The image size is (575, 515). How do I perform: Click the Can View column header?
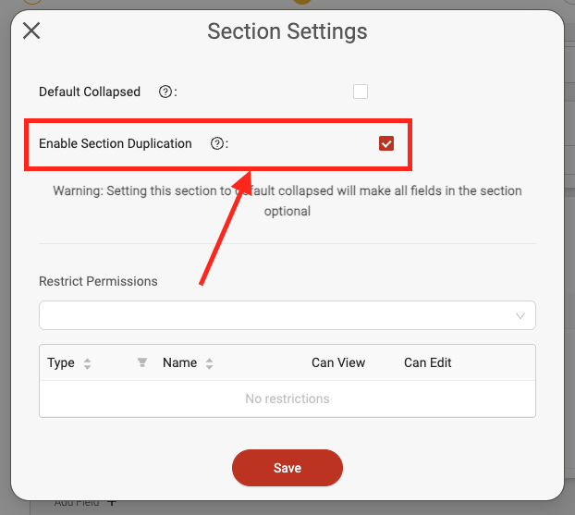tap(338, 362)
